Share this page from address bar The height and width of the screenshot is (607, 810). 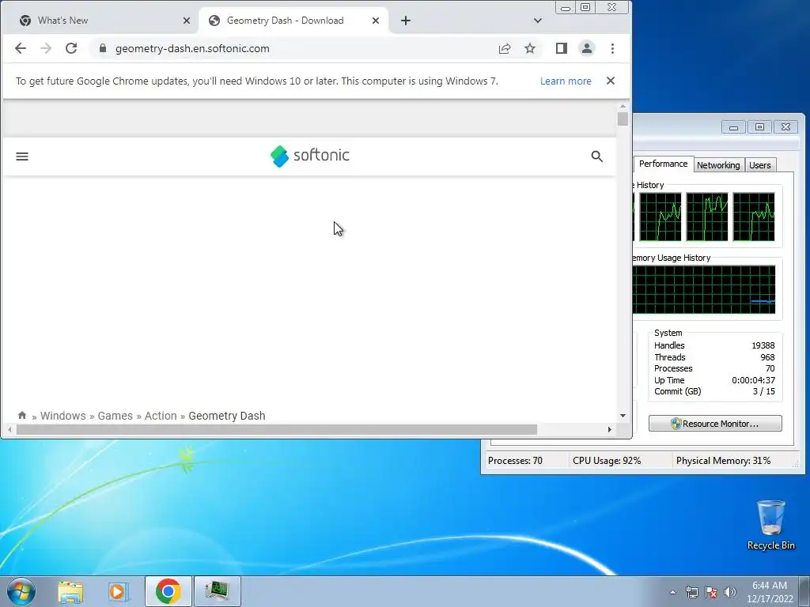click(504, 48)
